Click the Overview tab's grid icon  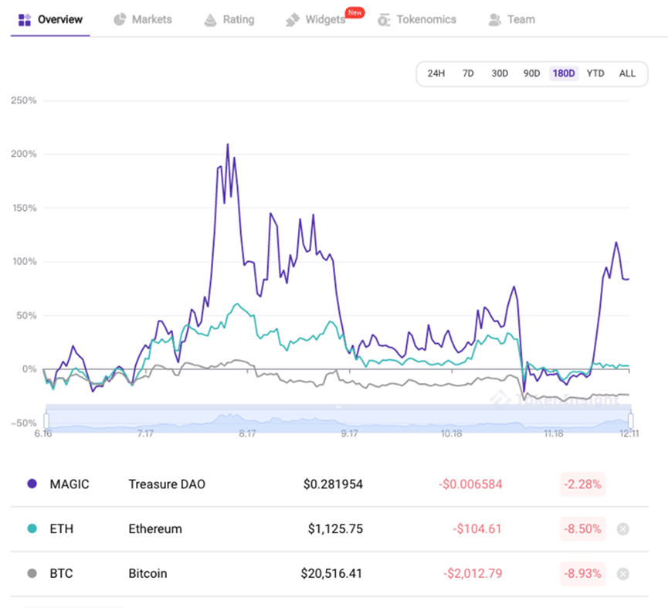click(x=25, y=19)
